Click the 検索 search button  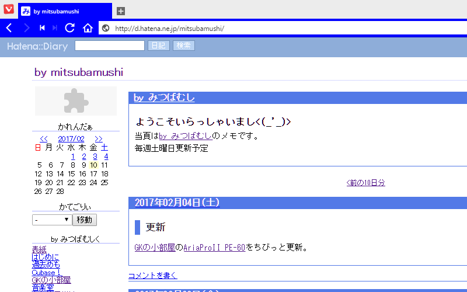[x=184, y=46]
